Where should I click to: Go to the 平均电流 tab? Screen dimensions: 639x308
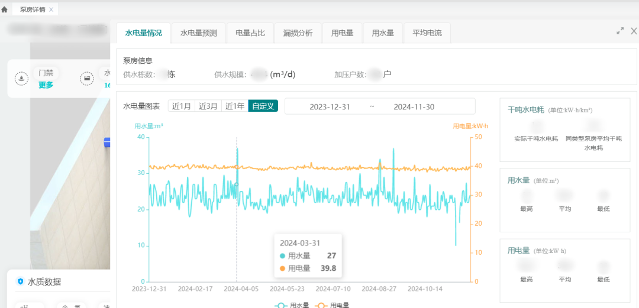(x=427, y=33)
